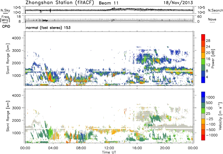Click the 18 tick on the frequency axis
The image size is (223, 154).
click(19, 17)
